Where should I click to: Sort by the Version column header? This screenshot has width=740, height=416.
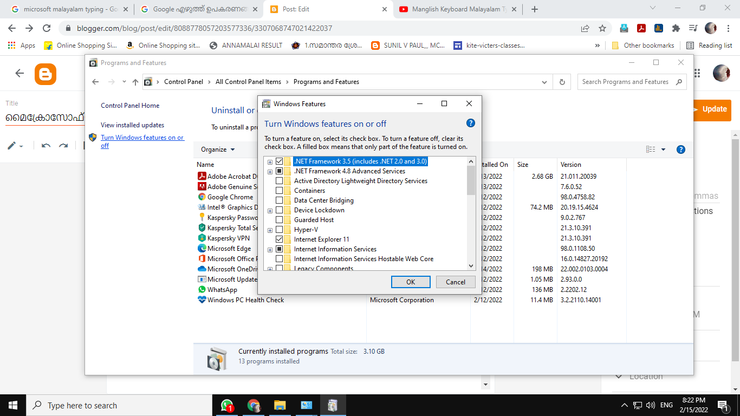[x=571, y=164]
